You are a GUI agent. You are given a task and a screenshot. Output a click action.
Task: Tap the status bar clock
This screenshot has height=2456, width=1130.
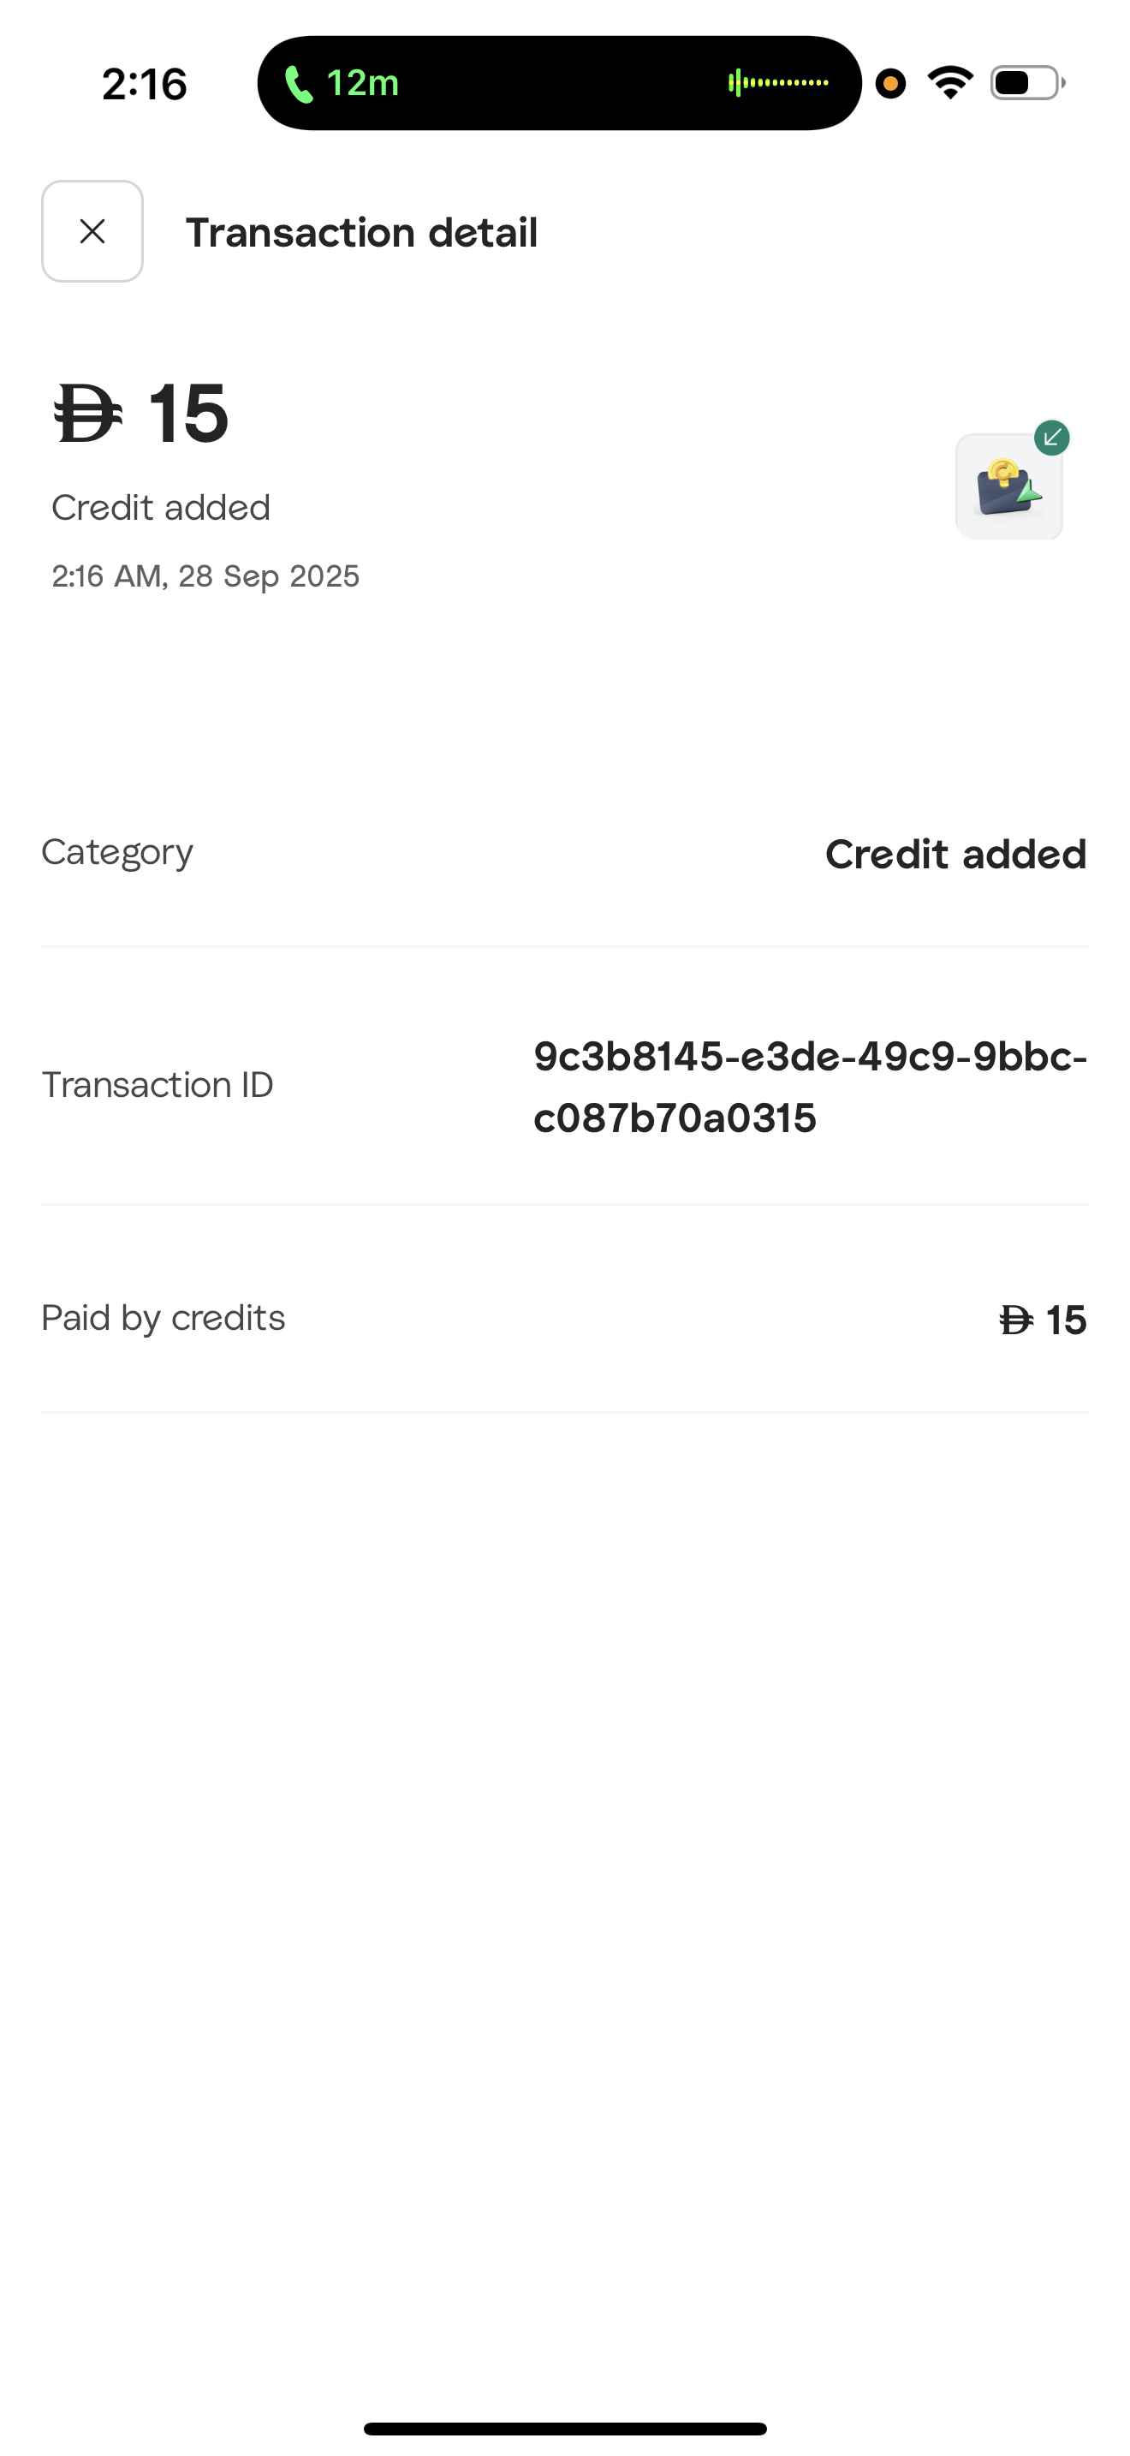pyautogui.click(x=145, y=84)
